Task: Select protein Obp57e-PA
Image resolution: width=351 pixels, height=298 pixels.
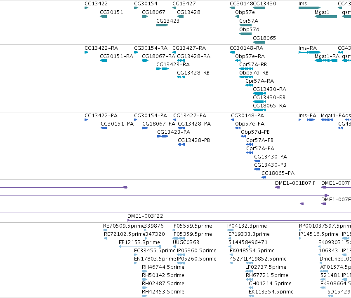Action: (x=238, y=128)
